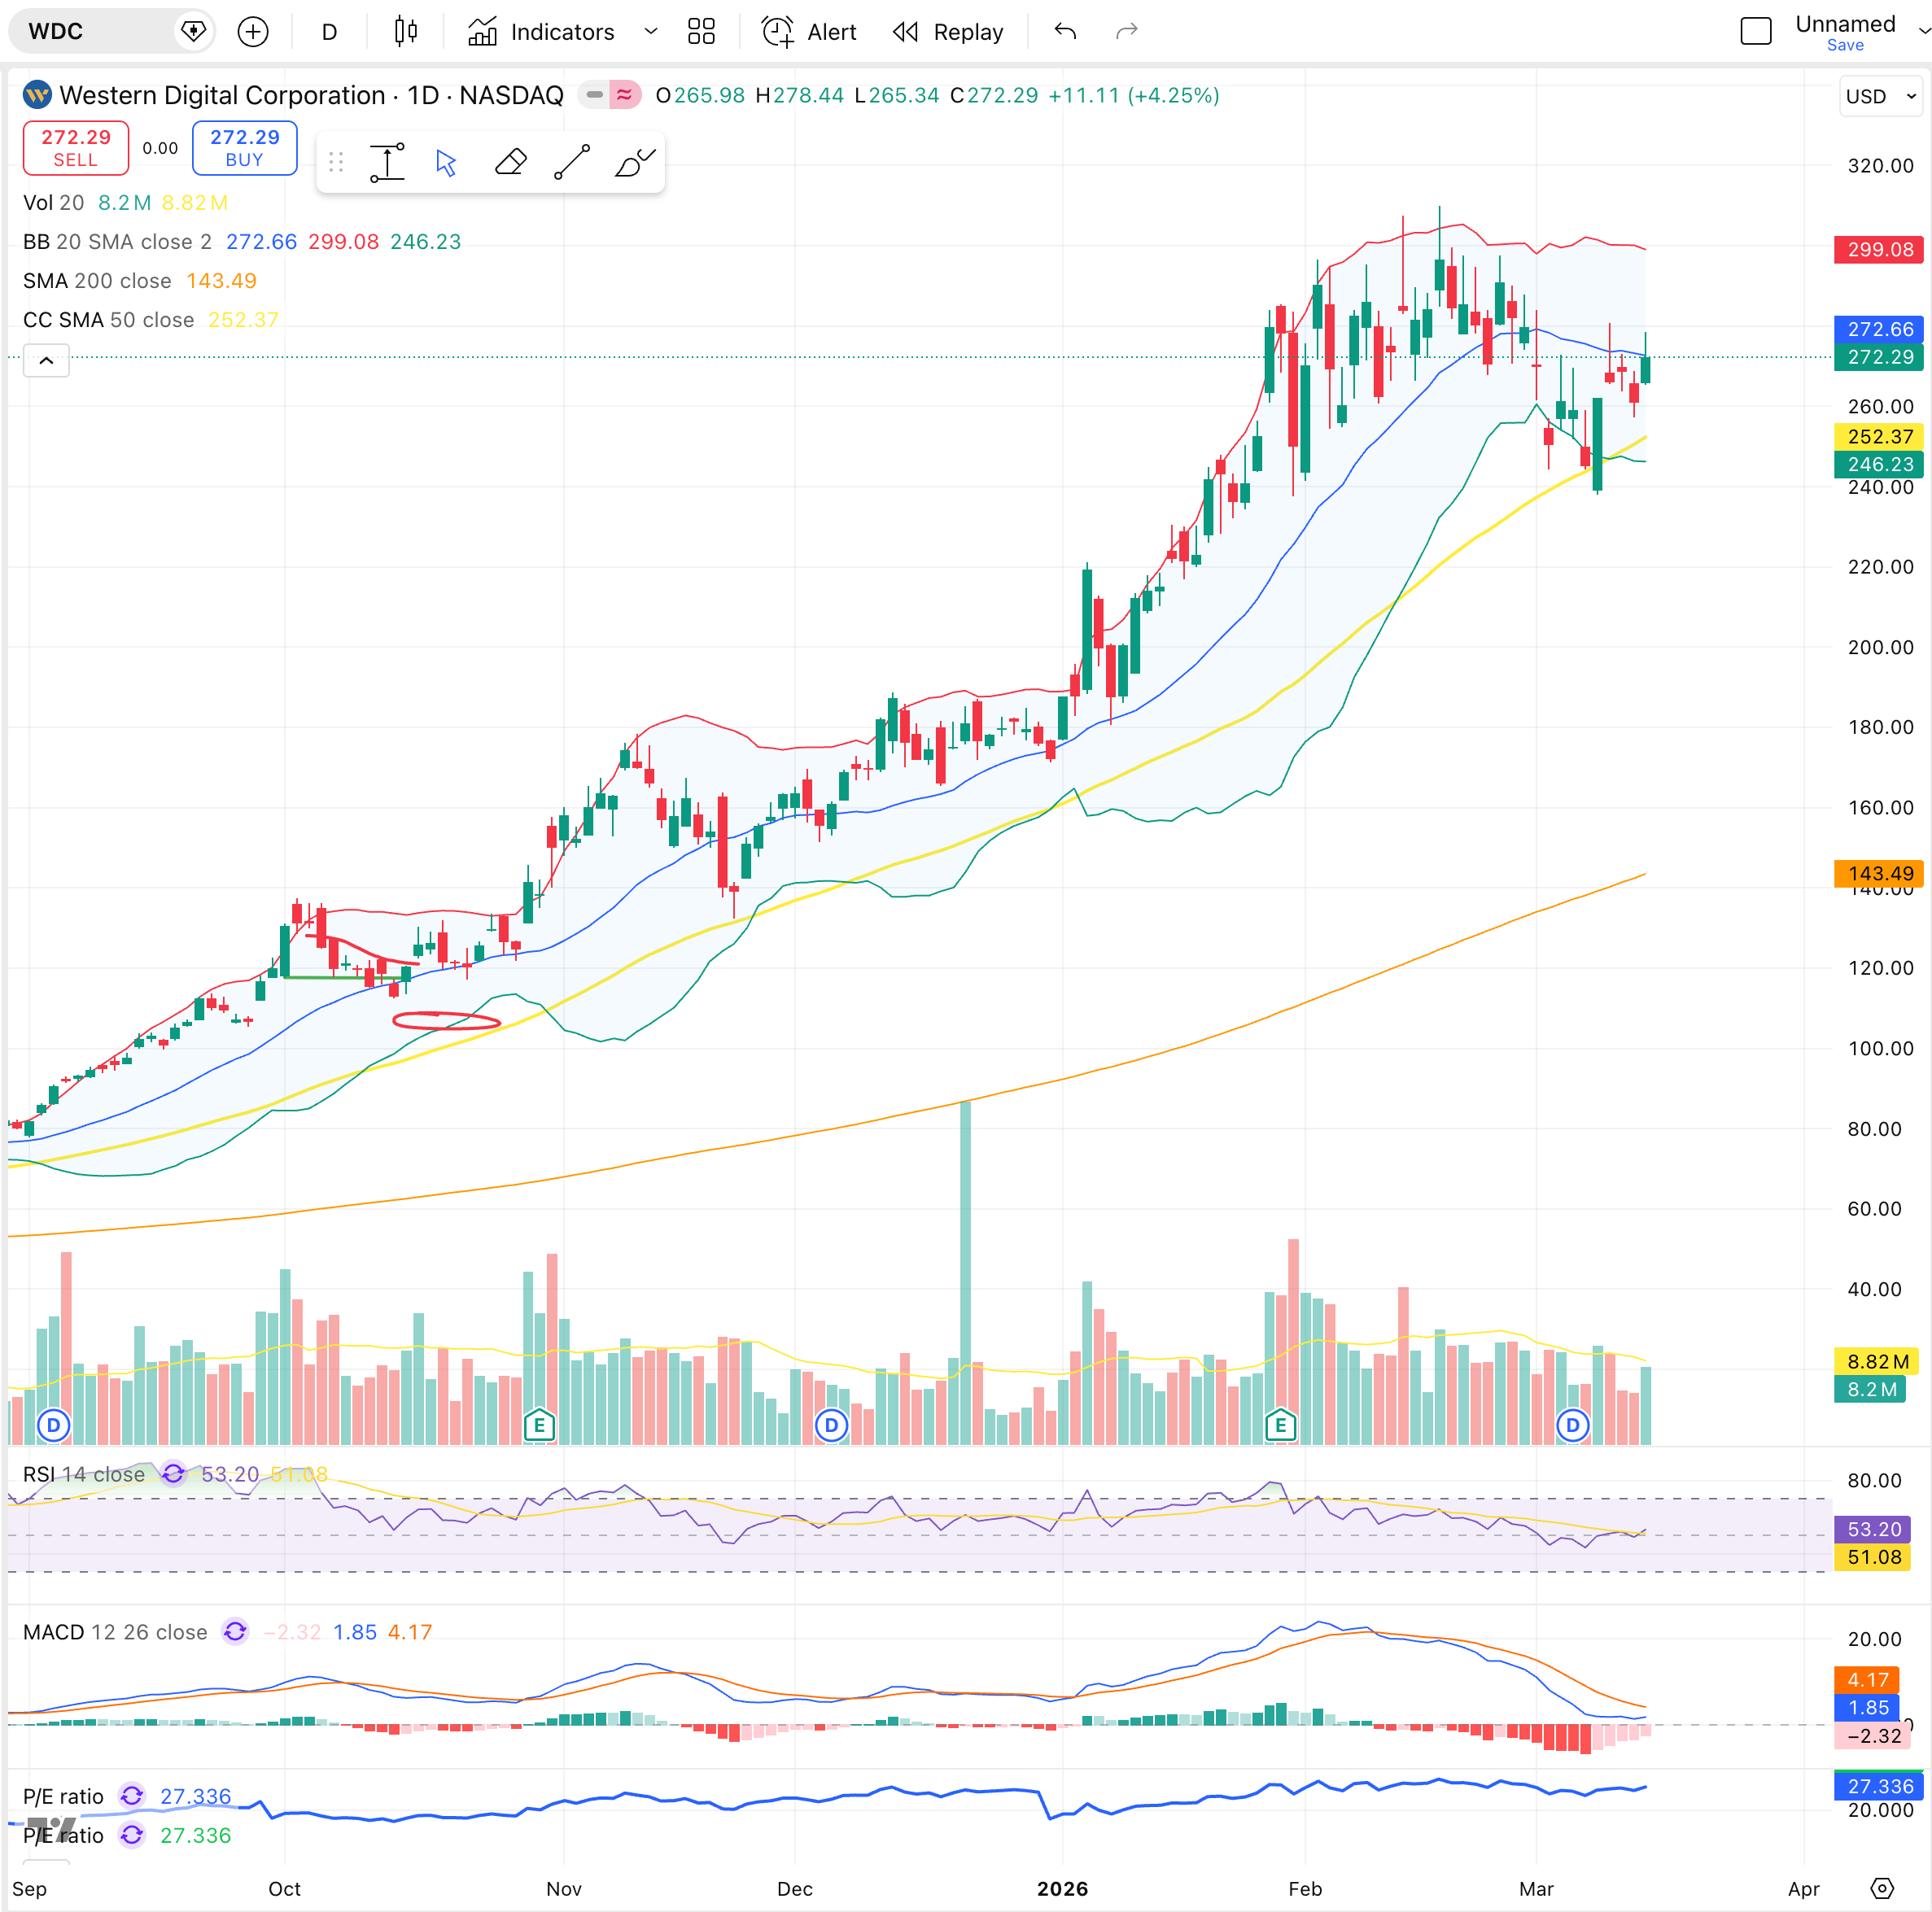Click the undo arrow icon
The image size is (1932, 1912).
point(1065,32)
